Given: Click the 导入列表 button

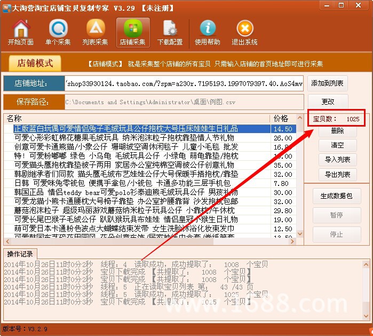Looking at the screenshot, I should click(337, 160).
